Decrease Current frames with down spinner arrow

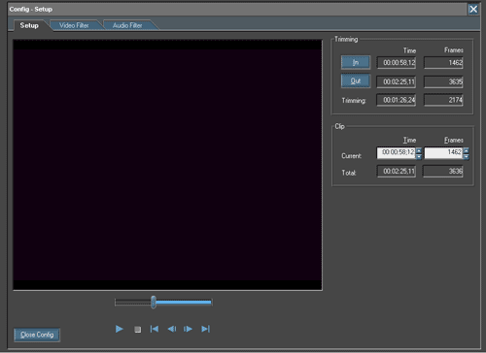click(466, 156)
